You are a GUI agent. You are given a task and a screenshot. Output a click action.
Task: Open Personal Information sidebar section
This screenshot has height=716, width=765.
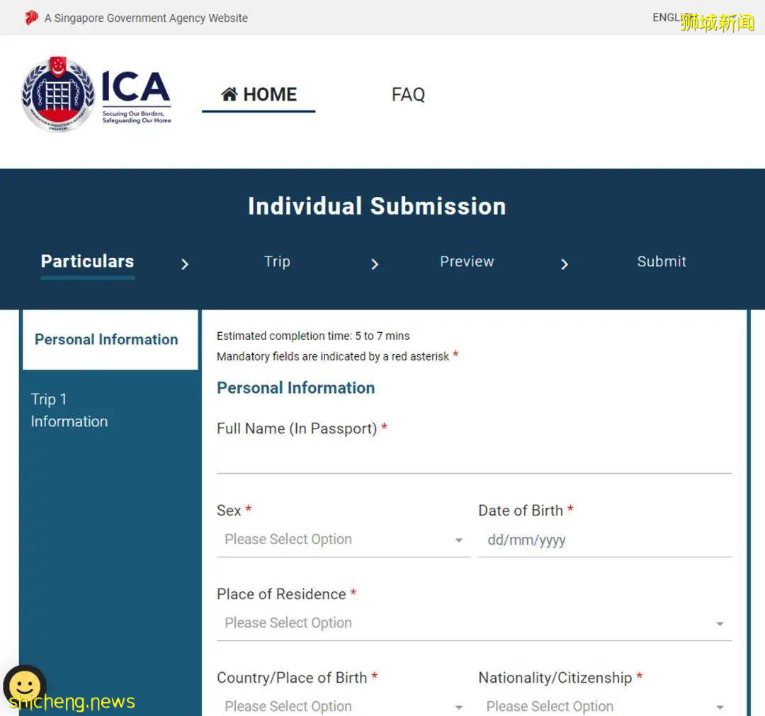(106, 339)
